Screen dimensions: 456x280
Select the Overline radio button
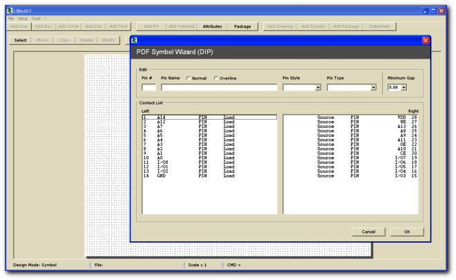click(216, 78)
